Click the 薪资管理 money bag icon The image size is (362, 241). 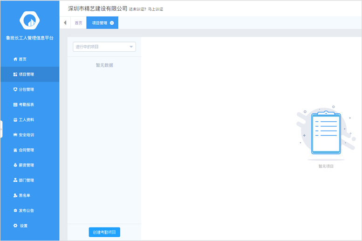pos(15,165)
